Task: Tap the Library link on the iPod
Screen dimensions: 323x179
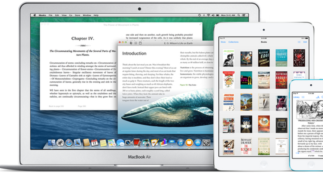Action: (296, 97)
